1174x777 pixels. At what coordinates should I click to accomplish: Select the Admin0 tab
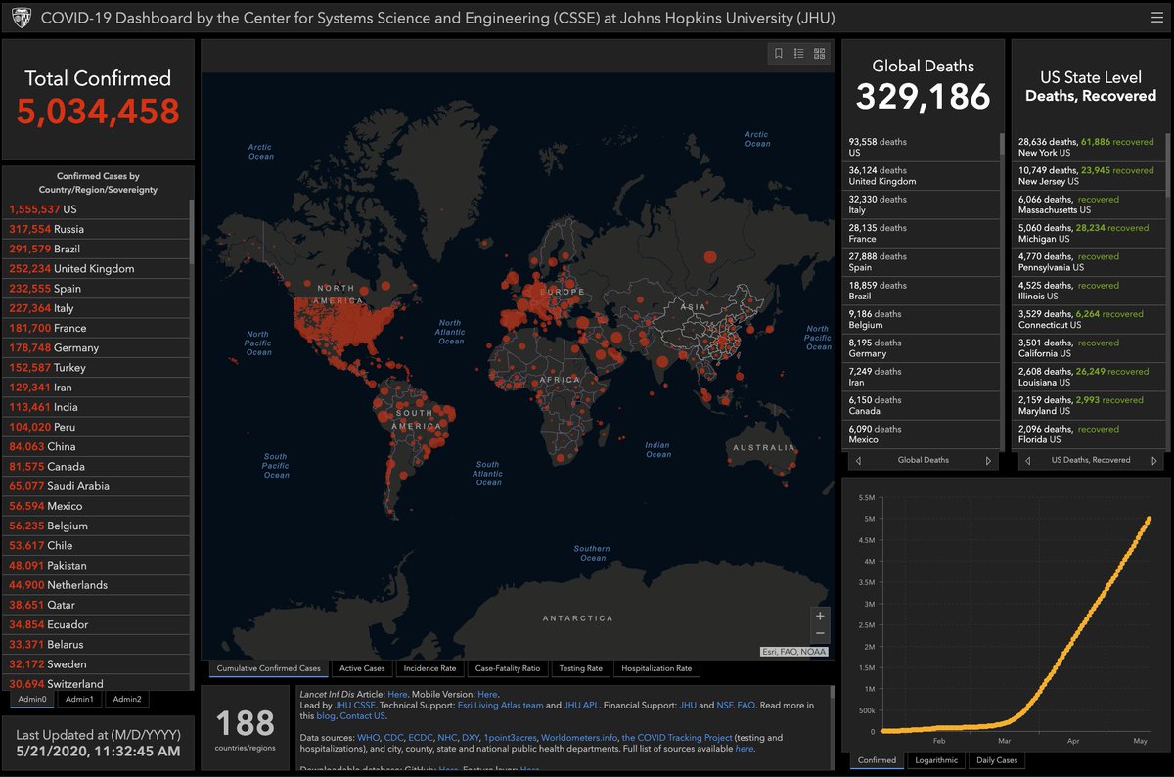click(x=32, y=699)
